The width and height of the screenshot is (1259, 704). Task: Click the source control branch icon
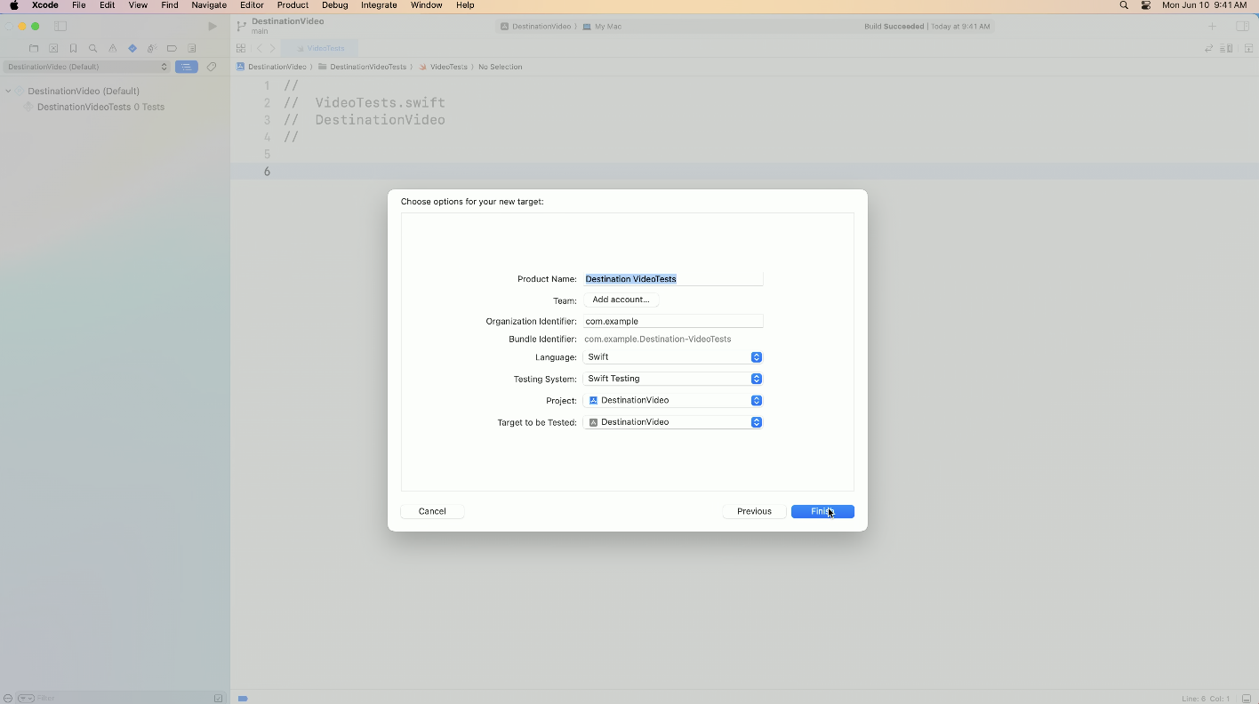pyautogui.click(x=241, y=27)
